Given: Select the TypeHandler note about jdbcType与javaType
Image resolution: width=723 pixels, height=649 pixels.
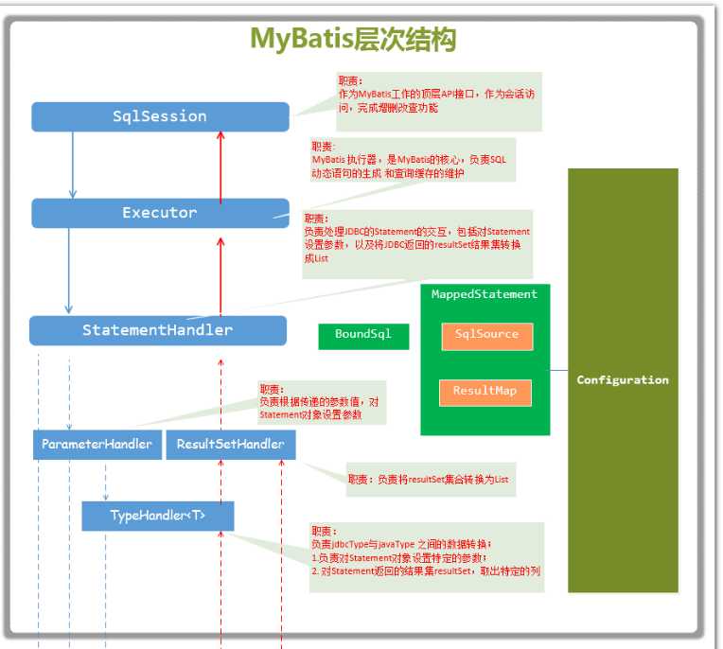Looking at the screenshot, I should (427, 557).
